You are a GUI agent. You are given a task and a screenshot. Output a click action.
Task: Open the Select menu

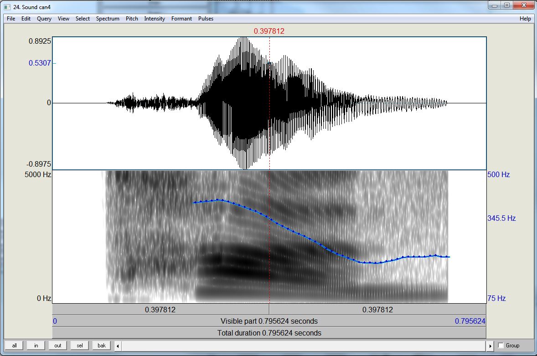(83, 19)
